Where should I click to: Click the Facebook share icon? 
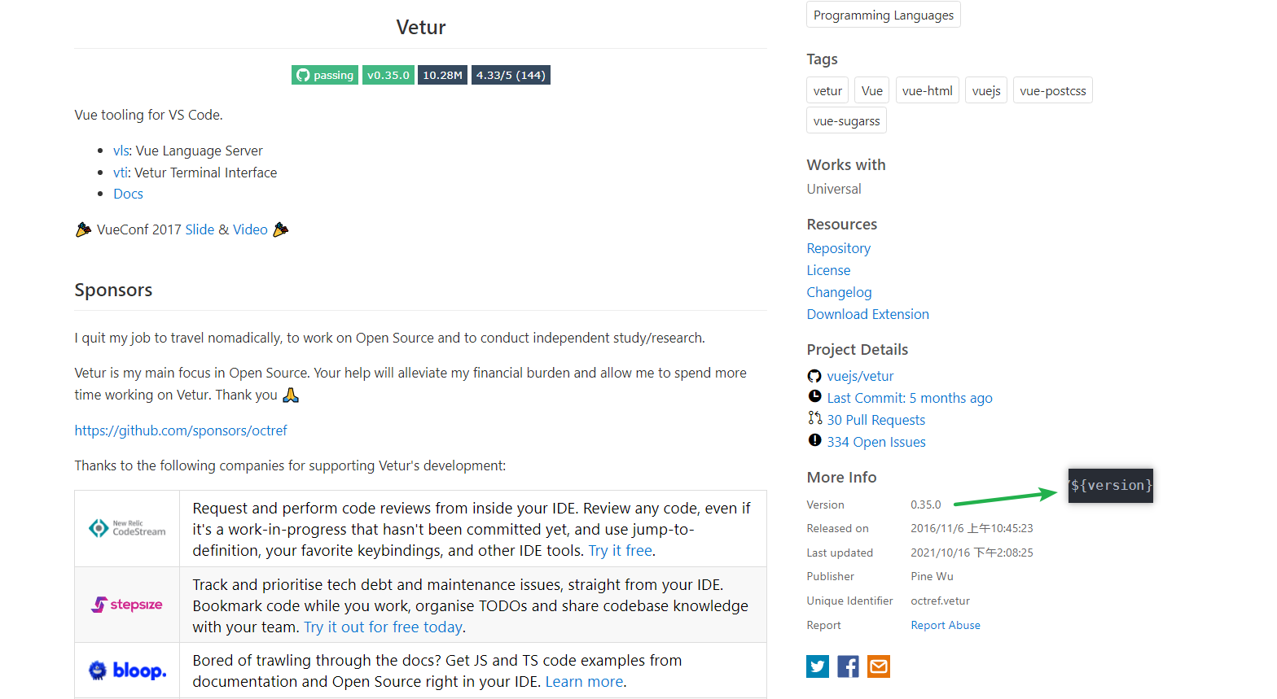848,666
